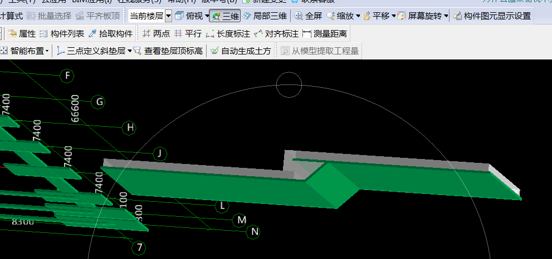
Task: Expand the 三点定义斜垫层 dropdown arrow
Action: 129,52
